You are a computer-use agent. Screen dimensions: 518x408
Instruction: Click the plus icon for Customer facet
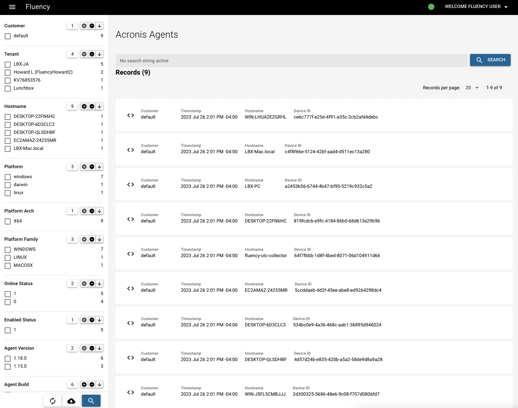coord(84,26)
